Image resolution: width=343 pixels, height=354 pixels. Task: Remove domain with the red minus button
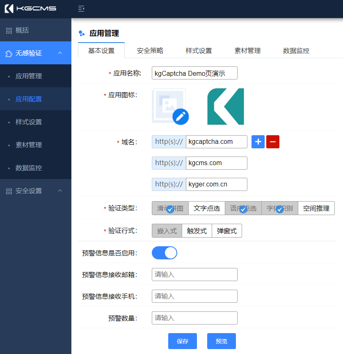[x=273, y=142]
